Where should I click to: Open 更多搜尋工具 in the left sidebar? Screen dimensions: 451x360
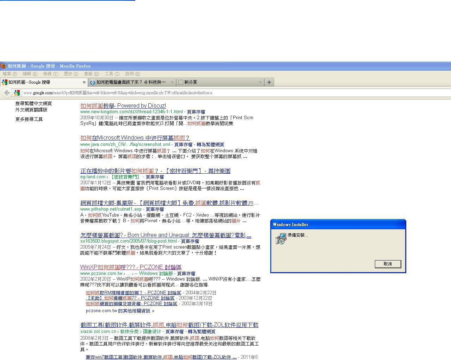29,119
